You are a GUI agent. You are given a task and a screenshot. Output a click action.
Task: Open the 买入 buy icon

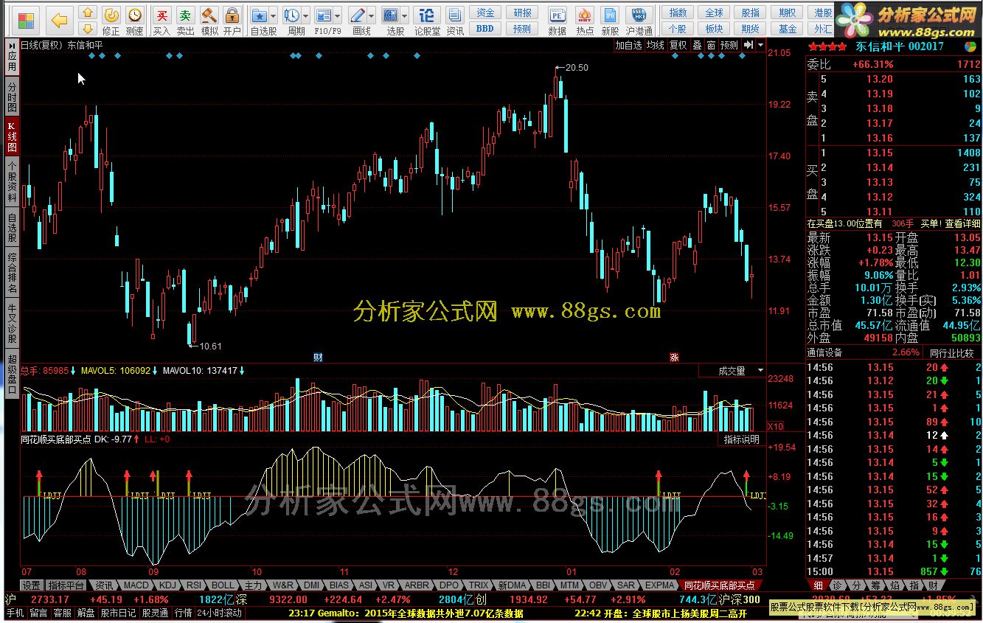[161, 21]
